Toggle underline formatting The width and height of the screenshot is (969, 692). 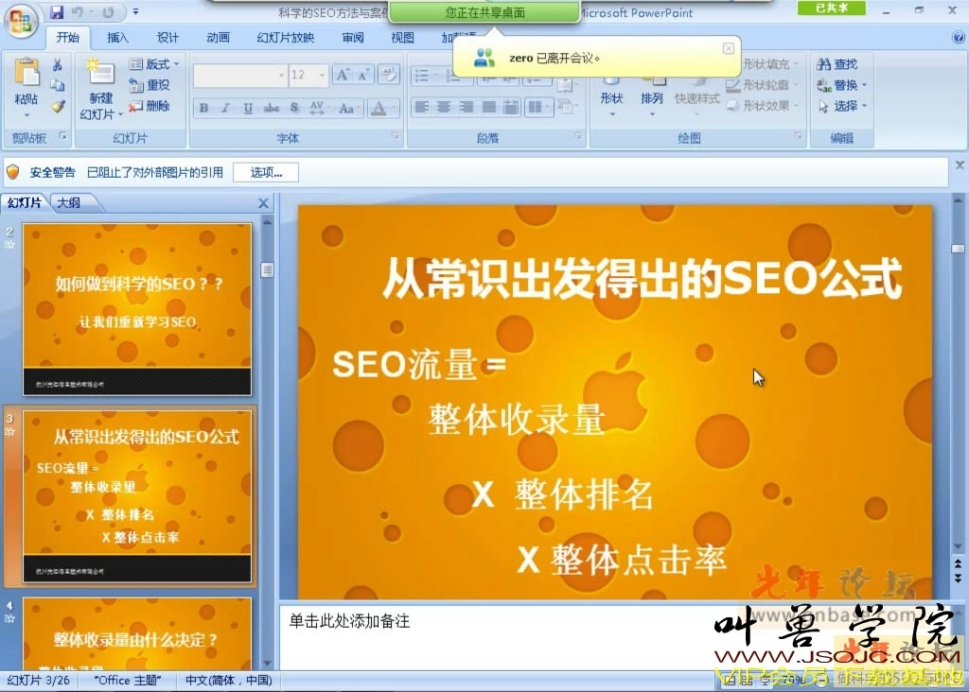pyautogui.click(x=247, y=108)
